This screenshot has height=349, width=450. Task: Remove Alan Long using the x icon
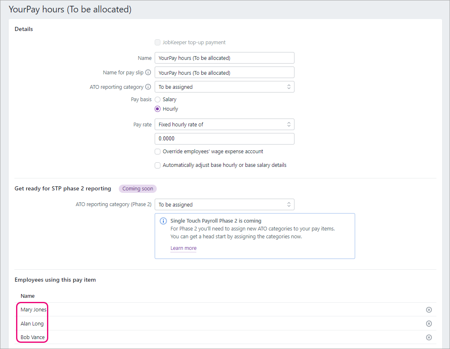[429, 323]
